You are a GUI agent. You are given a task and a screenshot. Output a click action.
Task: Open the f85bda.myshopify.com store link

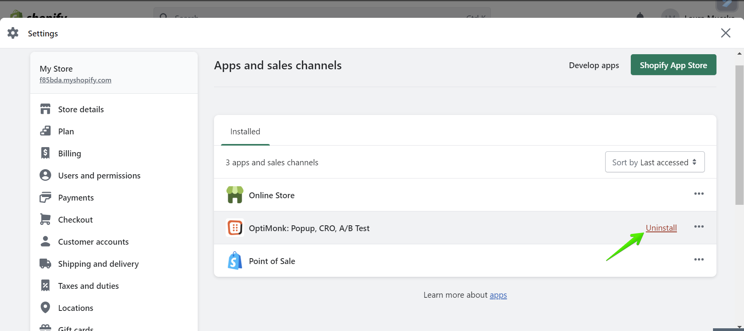[75, 80]
